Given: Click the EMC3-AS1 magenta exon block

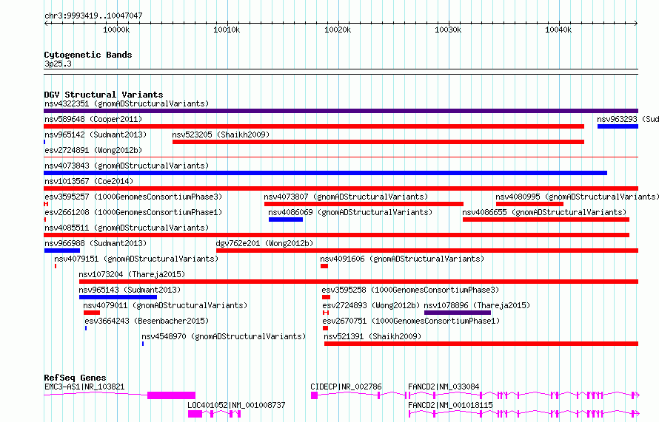Looking at the screenshot, I should coord(172,395).
